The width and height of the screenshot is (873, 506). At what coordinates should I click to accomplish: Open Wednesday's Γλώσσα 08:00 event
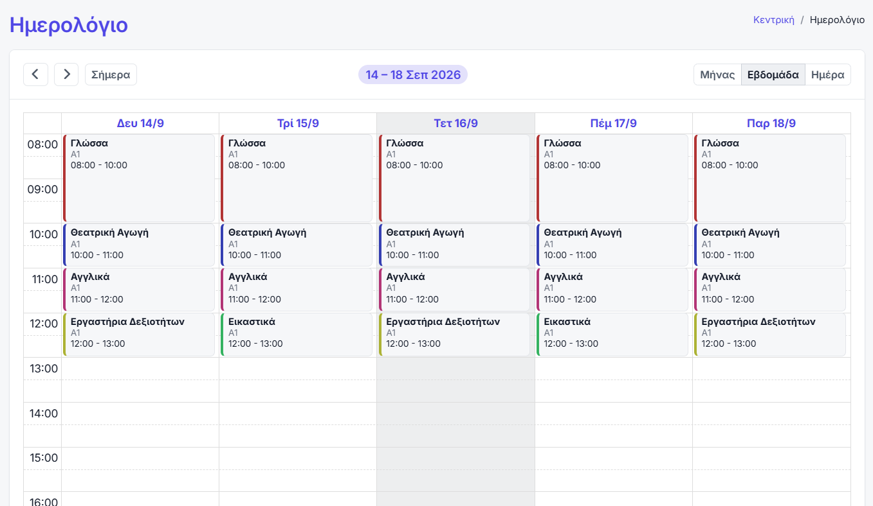(x=454, y=179)
